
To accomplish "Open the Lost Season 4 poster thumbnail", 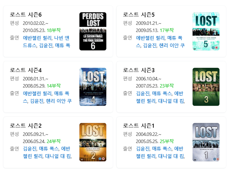I will 93,87.
